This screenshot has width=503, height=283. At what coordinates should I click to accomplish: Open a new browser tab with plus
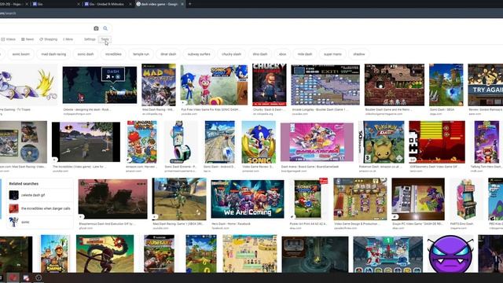(x=189, y=4)
